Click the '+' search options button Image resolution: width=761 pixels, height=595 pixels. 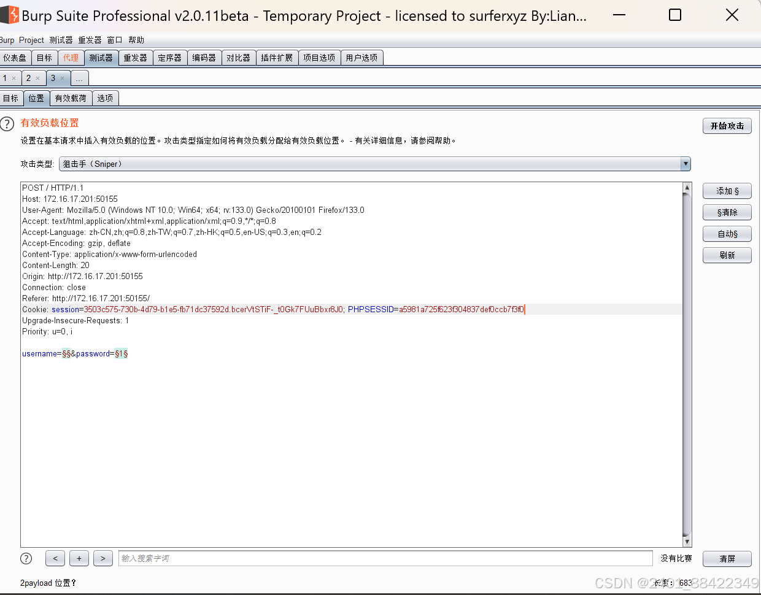click(x=79, y=558)
